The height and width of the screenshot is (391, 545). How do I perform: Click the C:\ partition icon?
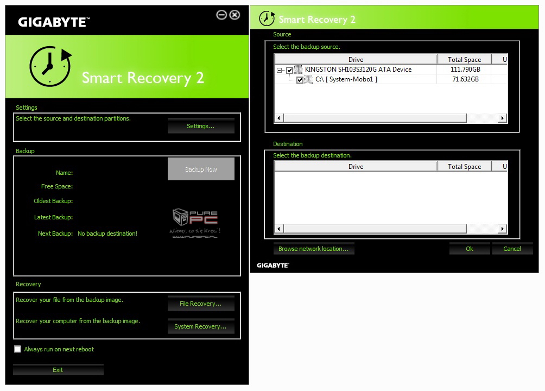coord(309,79)
